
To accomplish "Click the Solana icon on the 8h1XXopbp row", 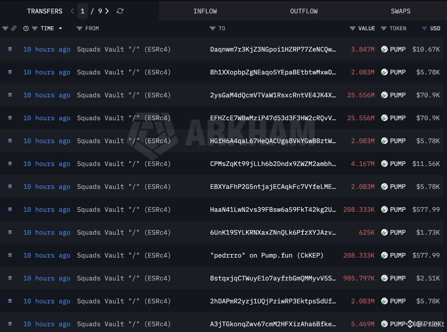I will (10, 72).
